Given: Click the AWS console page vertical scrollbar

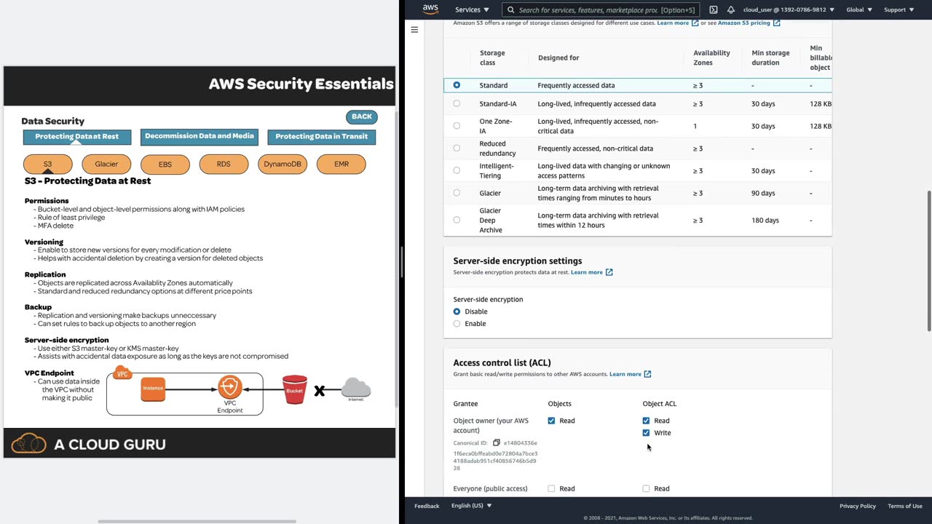Looking at the screenshot, I should click(x=929, y=261).
